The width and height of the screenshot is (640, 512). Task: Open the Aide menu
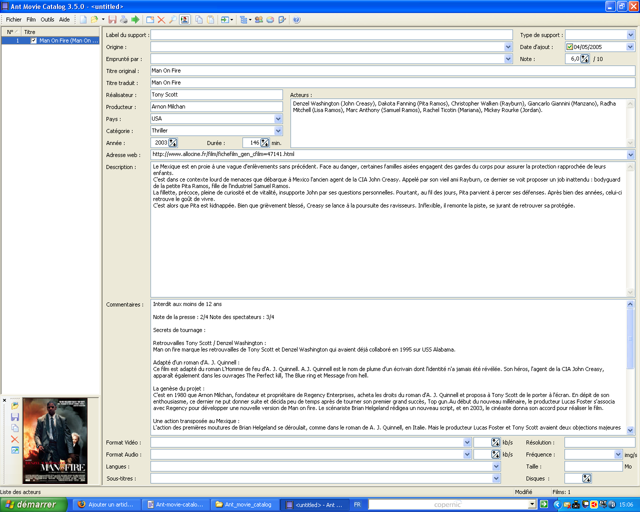click(64, 19)
